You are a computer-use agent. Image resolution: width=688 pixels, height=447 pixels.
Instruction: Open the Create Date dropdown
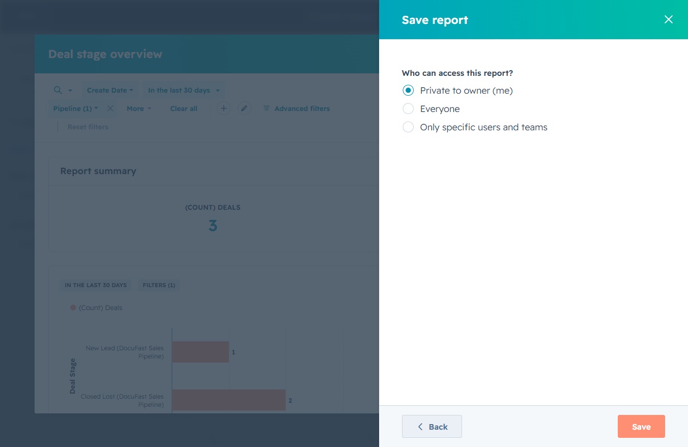pos(110,90)
